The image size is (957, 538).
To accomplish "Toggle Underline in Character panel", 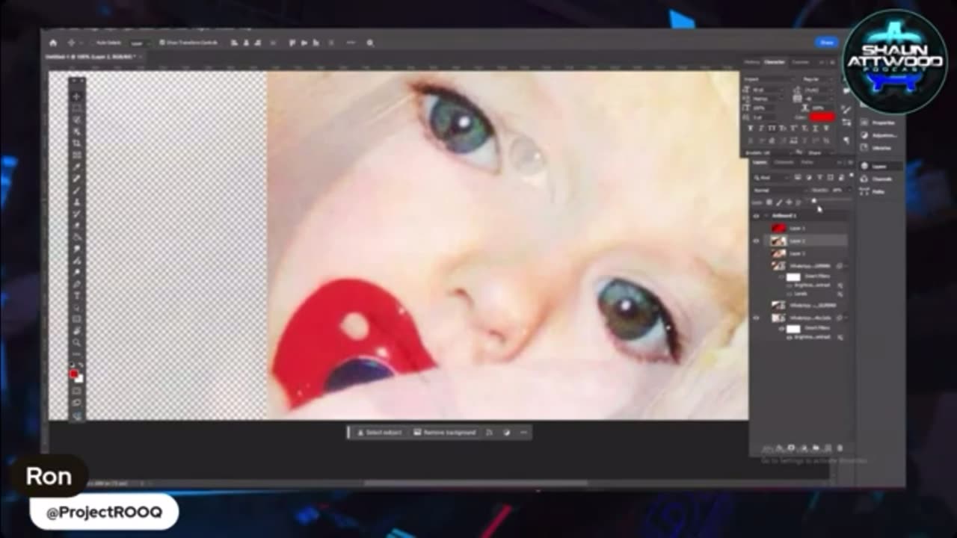I will [816, 129].
